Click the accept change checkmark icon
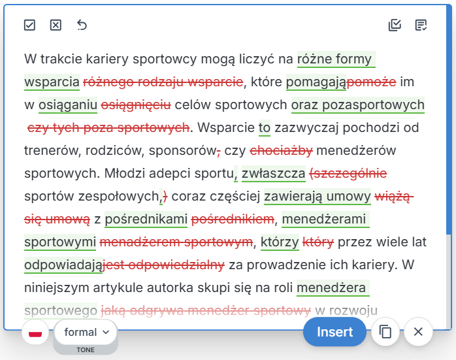The image size is (456, 360). pos(29,25)
